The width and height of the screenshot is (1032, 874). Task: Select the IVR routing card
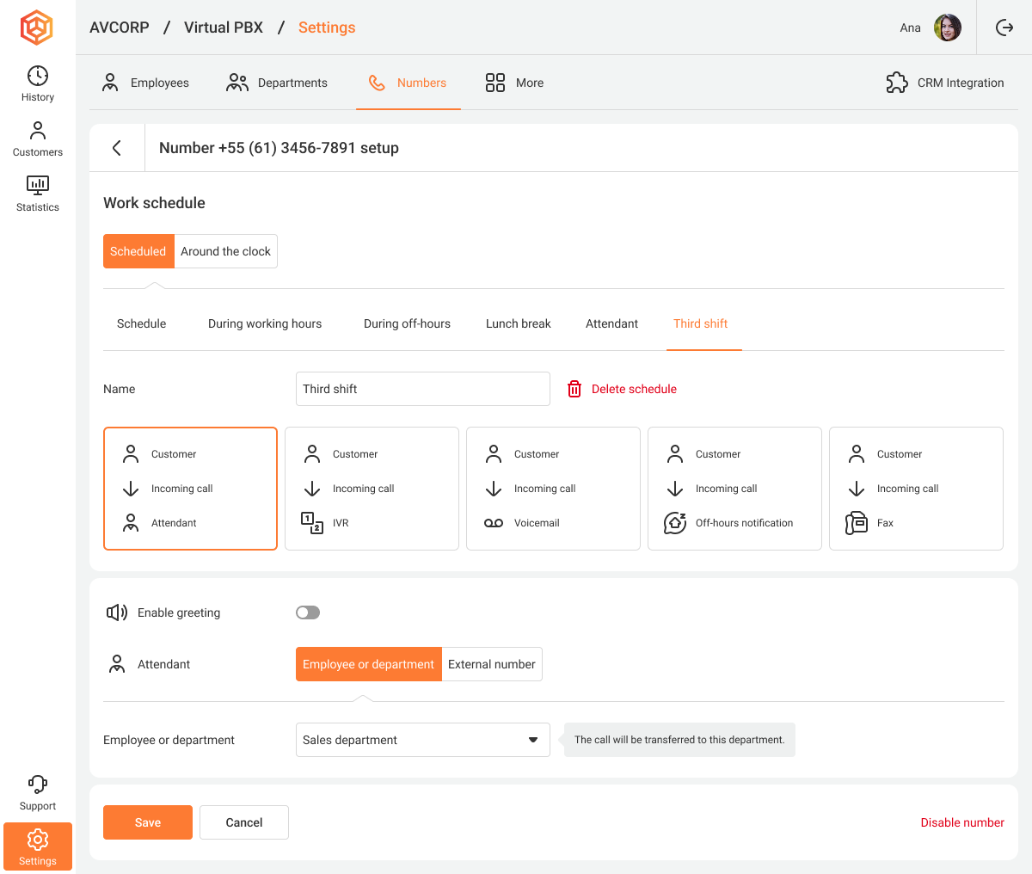tap(372, 489)
